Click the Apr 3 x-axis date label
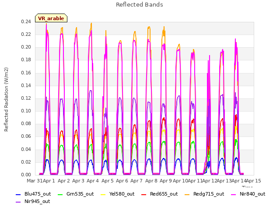 tap(78, 181)
